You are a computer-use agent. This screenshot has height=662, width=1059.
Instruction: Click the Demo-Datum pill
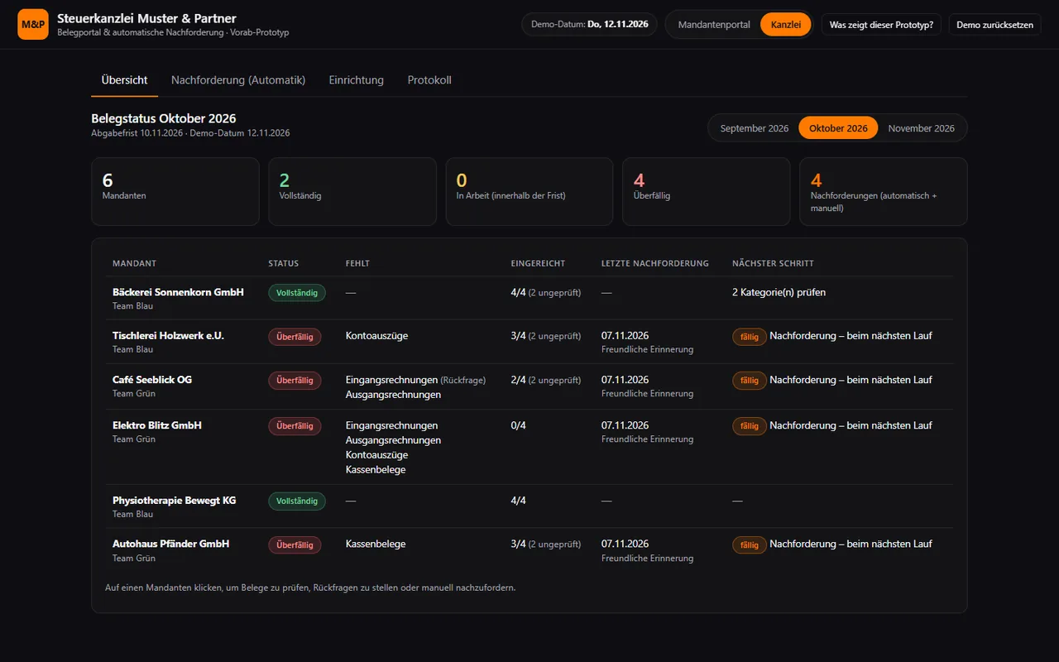click(x=589, y=25)
